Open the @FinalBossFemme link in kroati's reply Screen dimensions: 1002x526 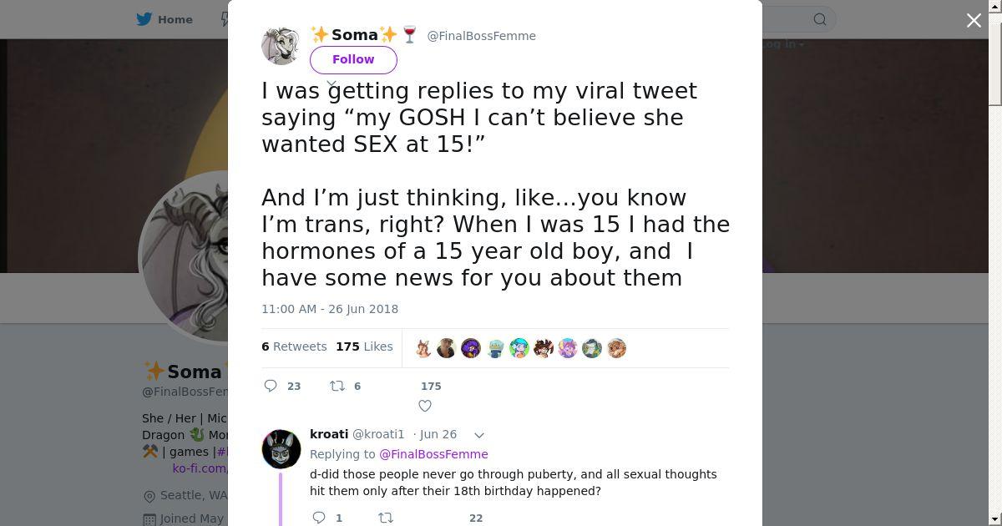pos(433,454)
